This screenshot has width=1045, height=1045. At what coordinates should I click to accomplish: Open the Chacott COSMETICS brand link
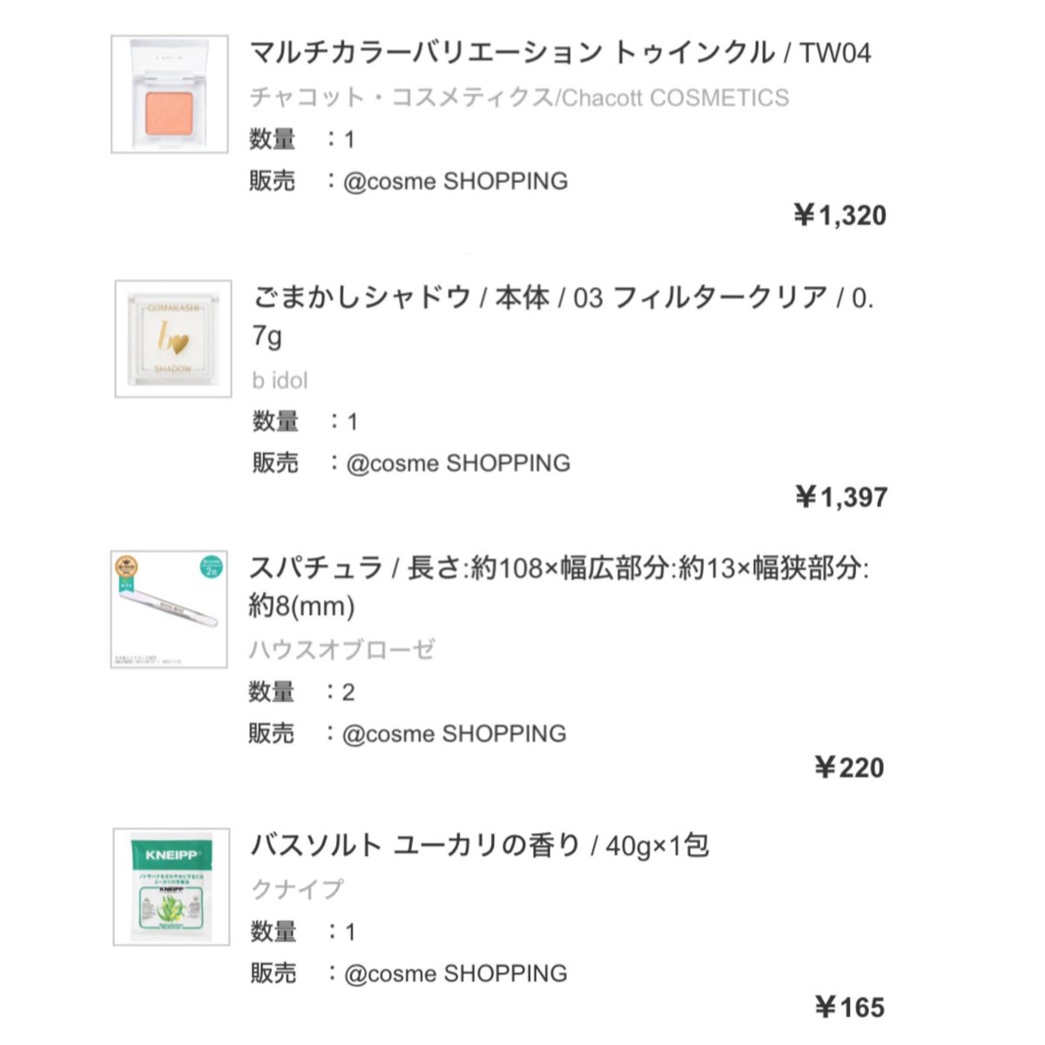520,98
